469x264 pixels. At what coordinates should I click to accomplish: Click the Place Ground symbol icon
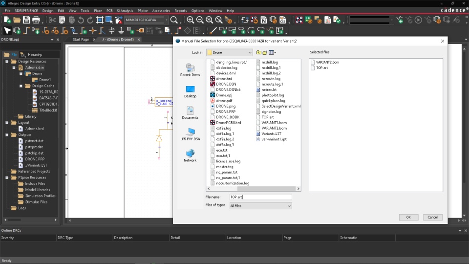(x=121, y=30)
